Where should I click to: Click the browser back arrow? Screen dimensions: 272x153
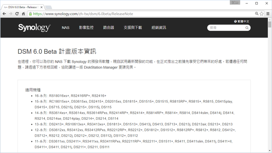(4, 13)
